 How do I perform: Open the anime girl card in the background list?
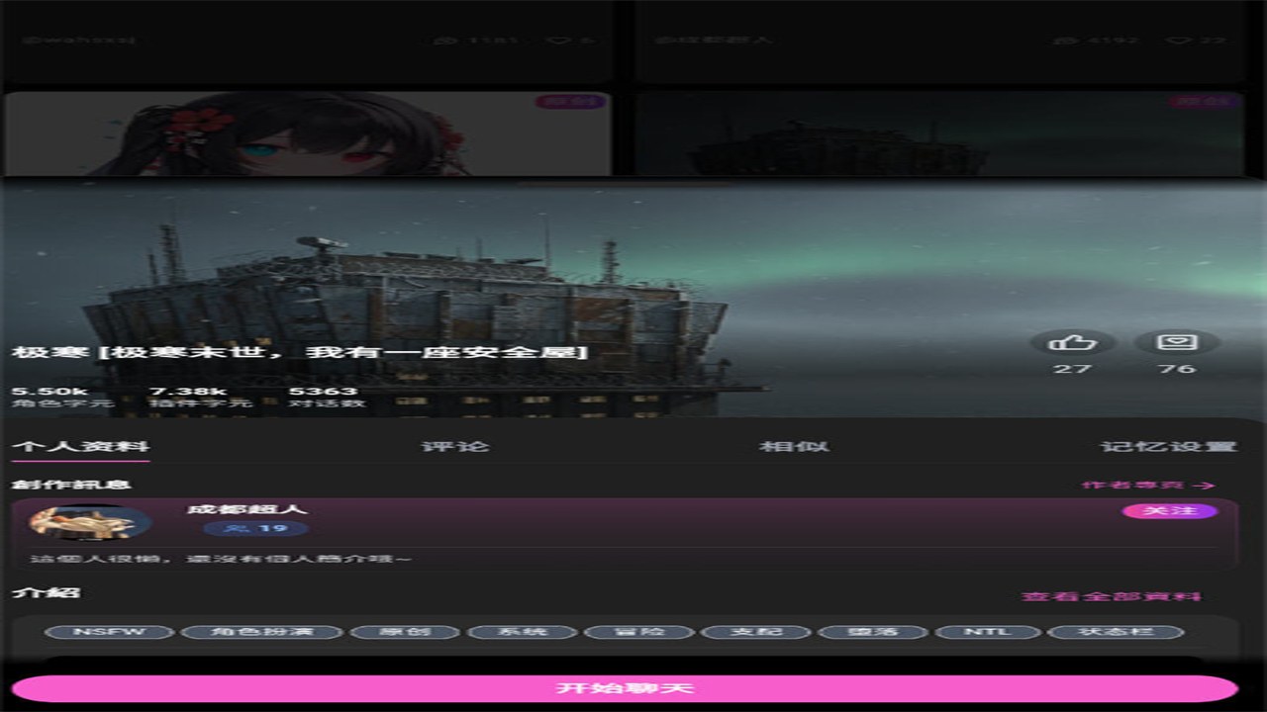click(x=308, y=134)
